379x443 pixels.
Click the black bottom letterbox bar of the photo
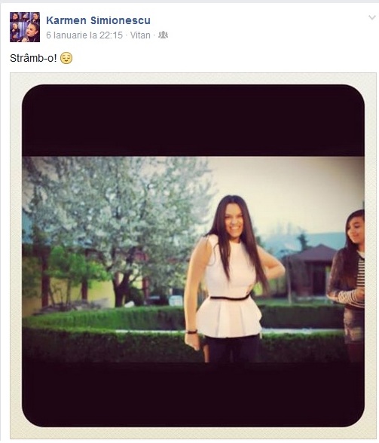pyautogui.click(x=193, y=394)
